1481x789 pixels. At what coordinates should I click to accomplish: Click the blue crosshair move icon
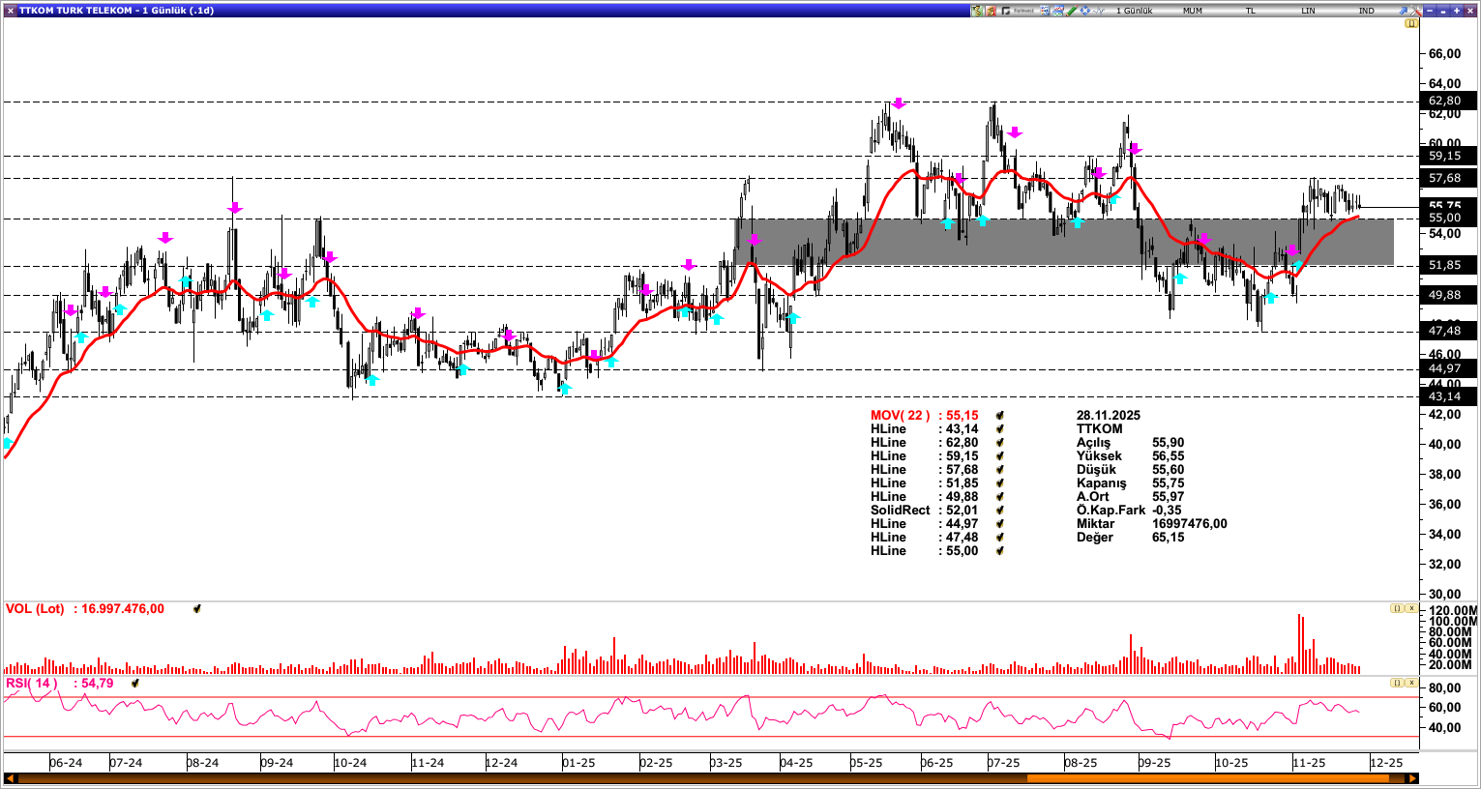[1085, 11]
